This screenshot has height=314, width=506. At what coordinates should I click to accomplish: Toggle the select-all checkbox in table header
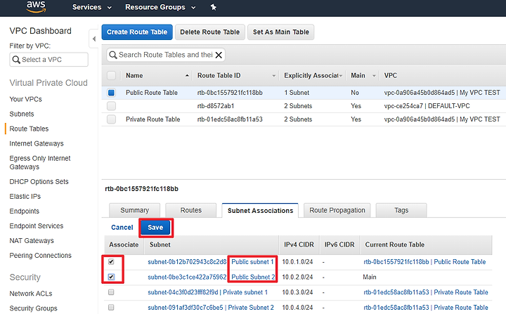(x=111, y=76)
